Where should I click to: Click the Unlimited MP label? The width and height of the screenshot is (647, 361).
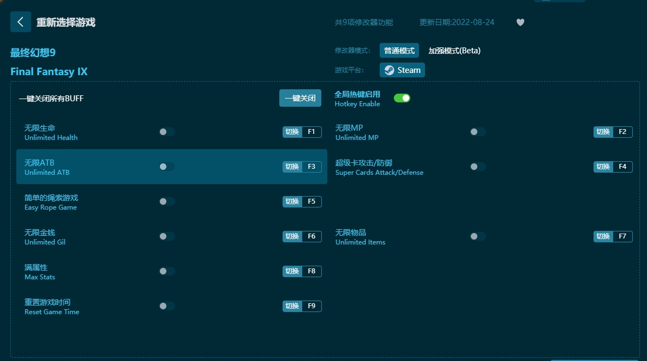357,137
